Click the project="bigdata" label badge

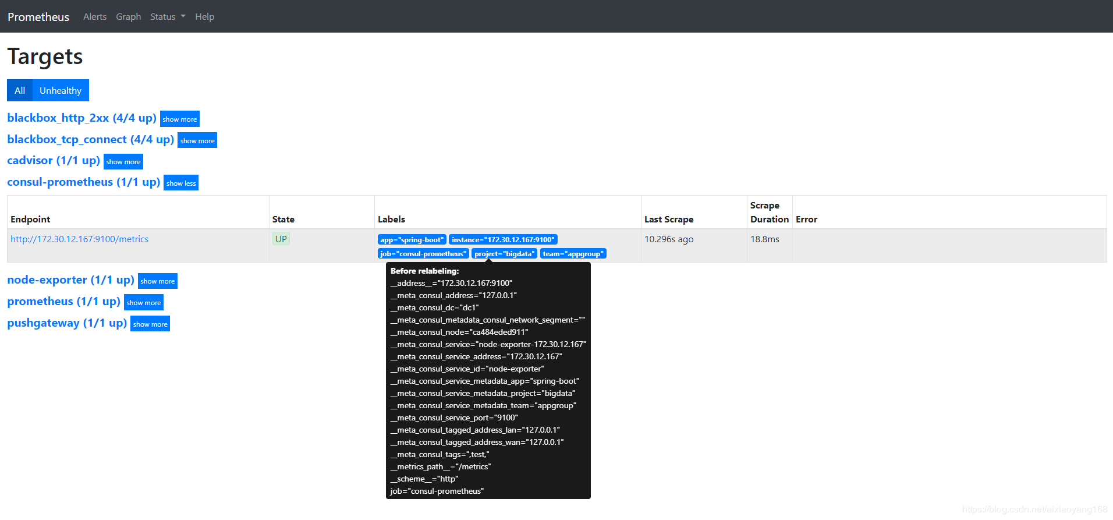[504, 254]
